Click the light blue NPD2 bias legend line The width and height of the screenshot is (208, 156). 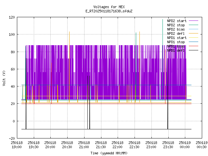click(x=193, y=29)
